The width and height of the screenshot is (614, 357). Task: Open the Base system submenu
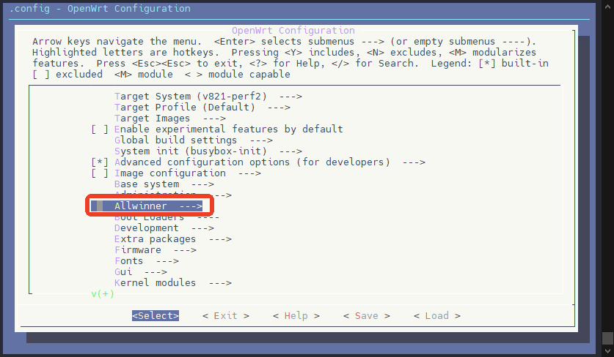pyautogui.click(x=164, y=184)
